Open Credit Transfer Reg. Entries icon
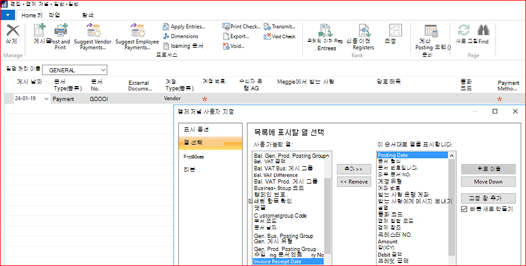Screen dimensions: 526x266 click(x=325, y=30)
